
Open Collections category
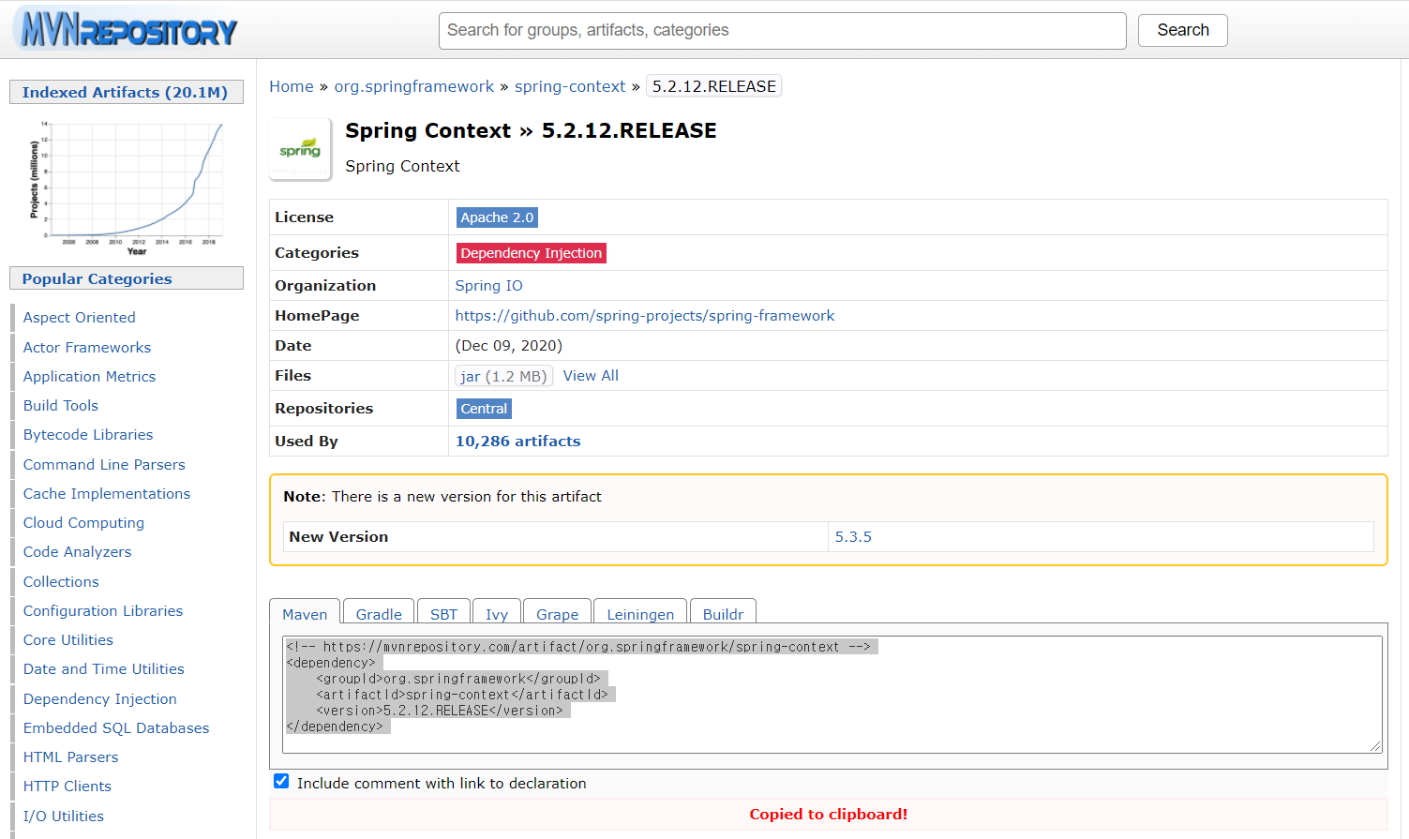pos(61,582)
